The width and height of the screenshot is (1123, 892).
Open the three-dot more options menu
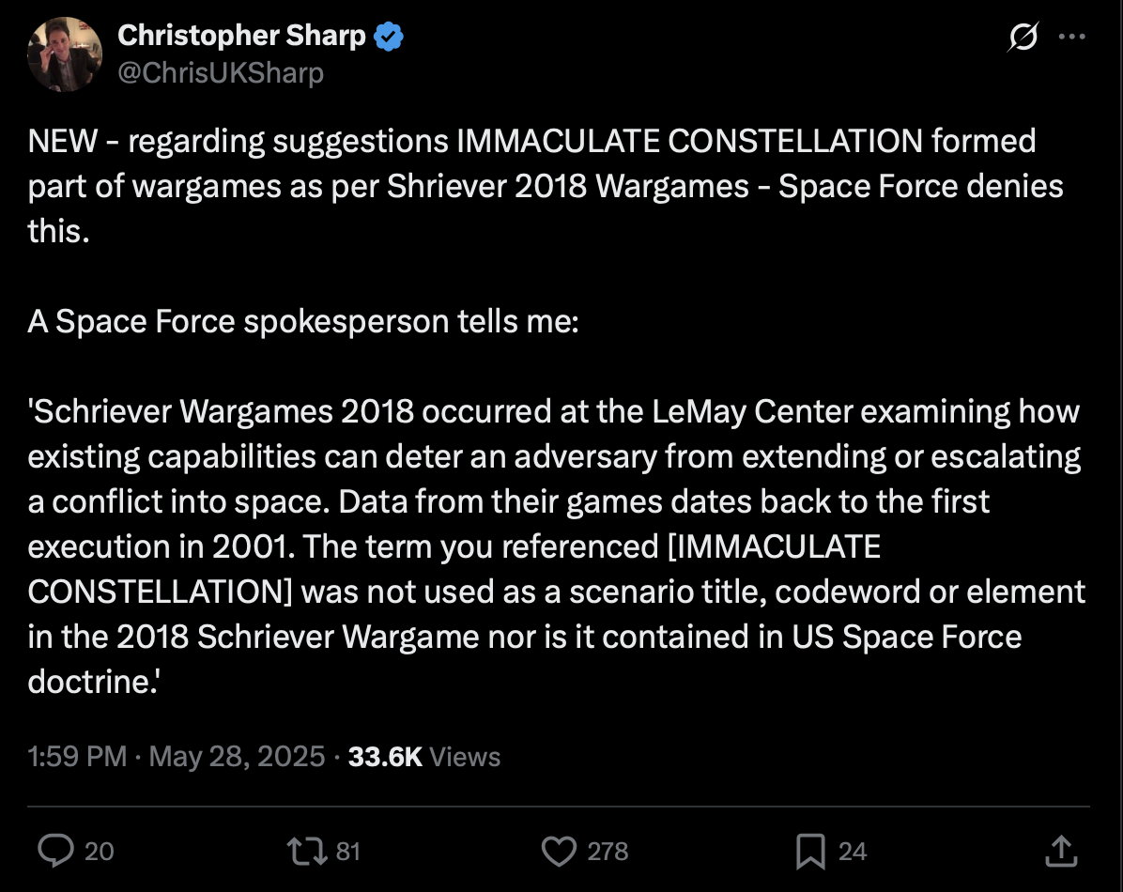(1071, 37)
